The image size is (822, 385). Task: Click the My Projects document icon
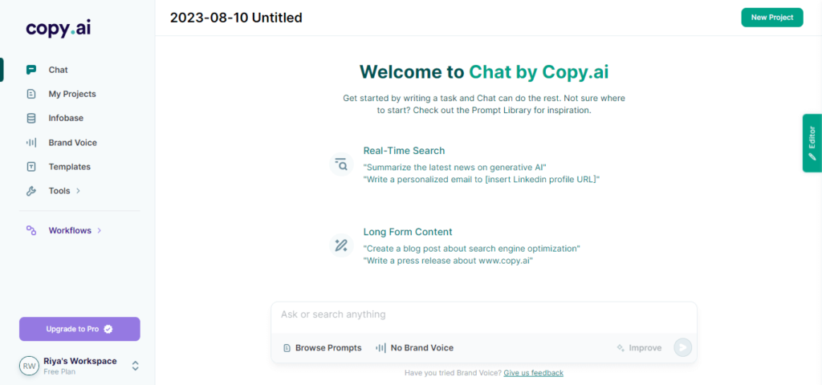point(31,94)
